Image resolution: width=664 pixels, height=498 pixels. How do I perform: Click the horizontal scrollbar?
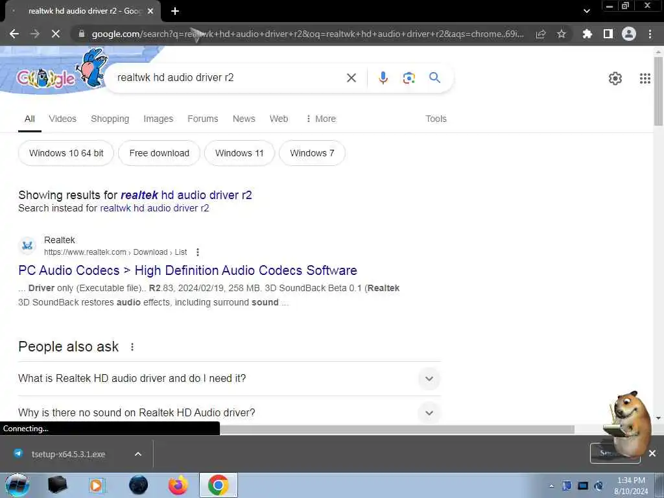tap(397, 429)
